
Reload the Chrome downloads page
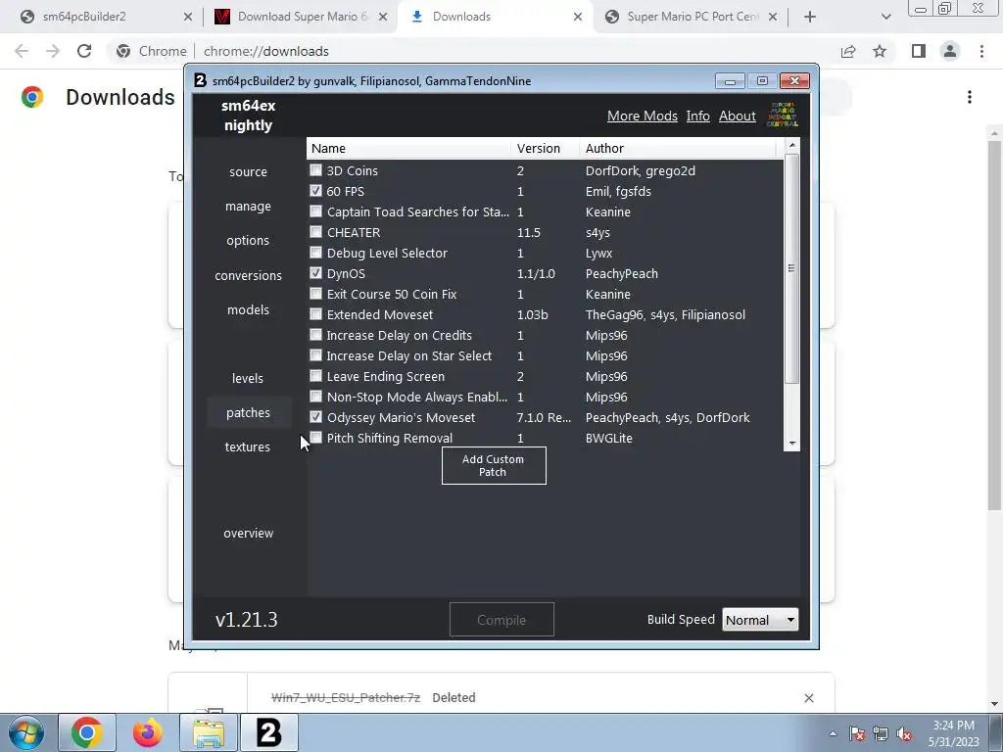pos(84,51)
